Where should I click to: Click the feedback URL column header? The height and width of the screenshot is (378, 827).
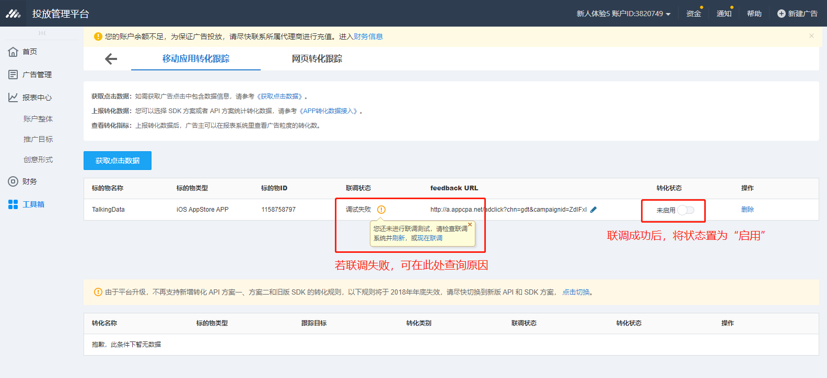point(454,188)
